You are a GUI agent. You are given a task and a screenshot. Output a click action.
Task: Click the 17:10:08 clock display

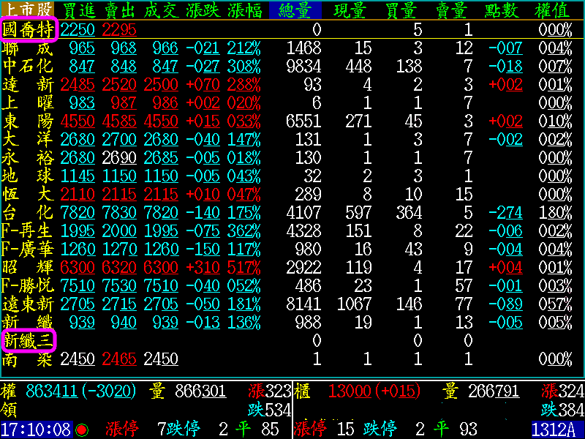35,429
